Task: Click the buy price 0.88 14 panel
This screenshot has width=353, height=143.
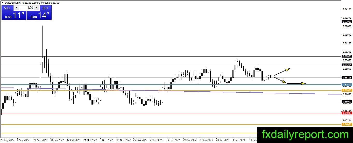Action: click(x=39, y=15)
